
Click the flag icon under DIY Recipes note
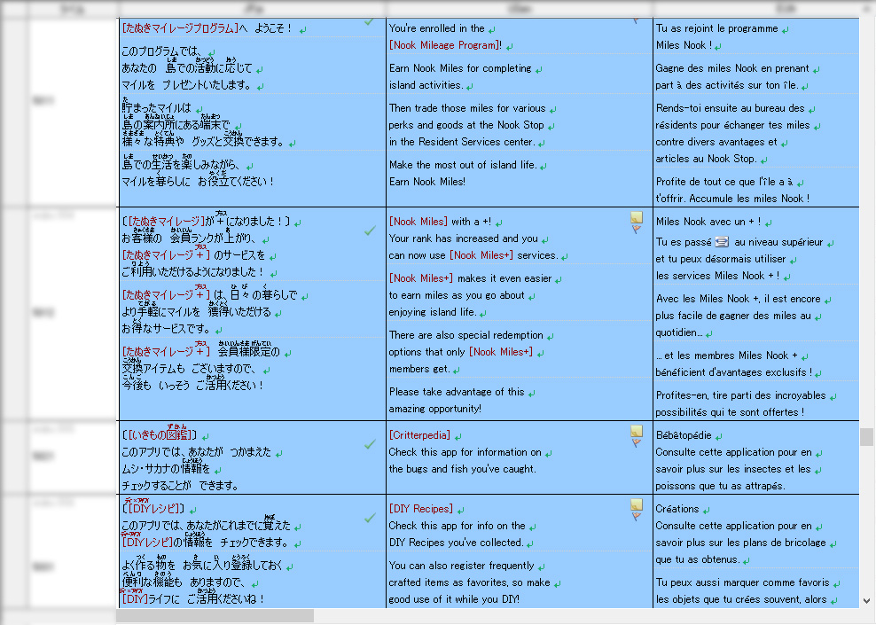pyautogui.click(x=637, y=518)
